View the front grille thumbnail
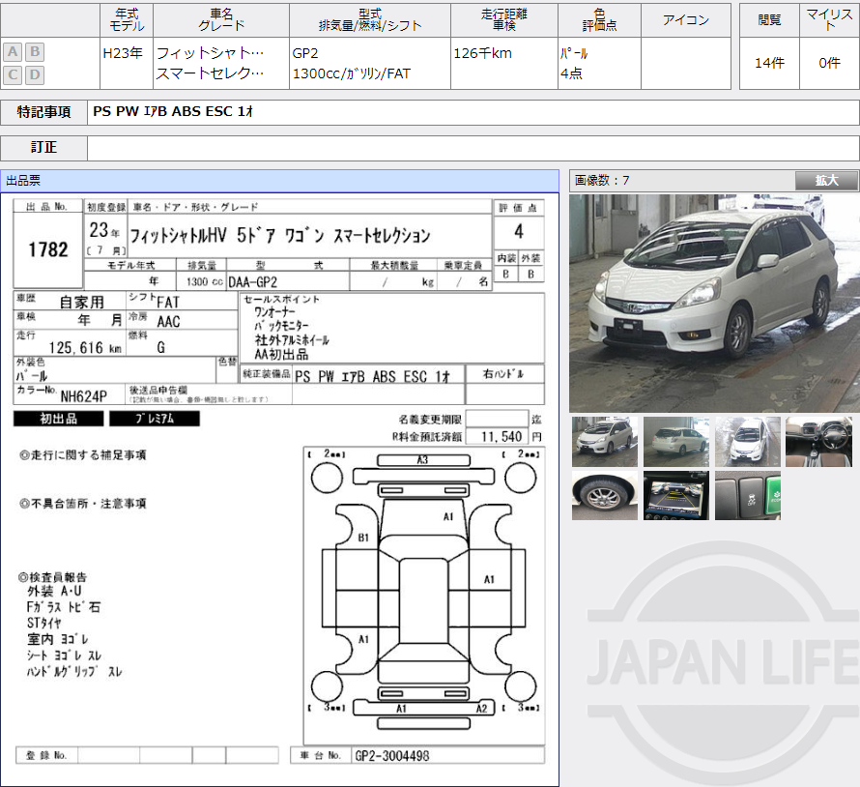860x787 pixels. [747, 443]
